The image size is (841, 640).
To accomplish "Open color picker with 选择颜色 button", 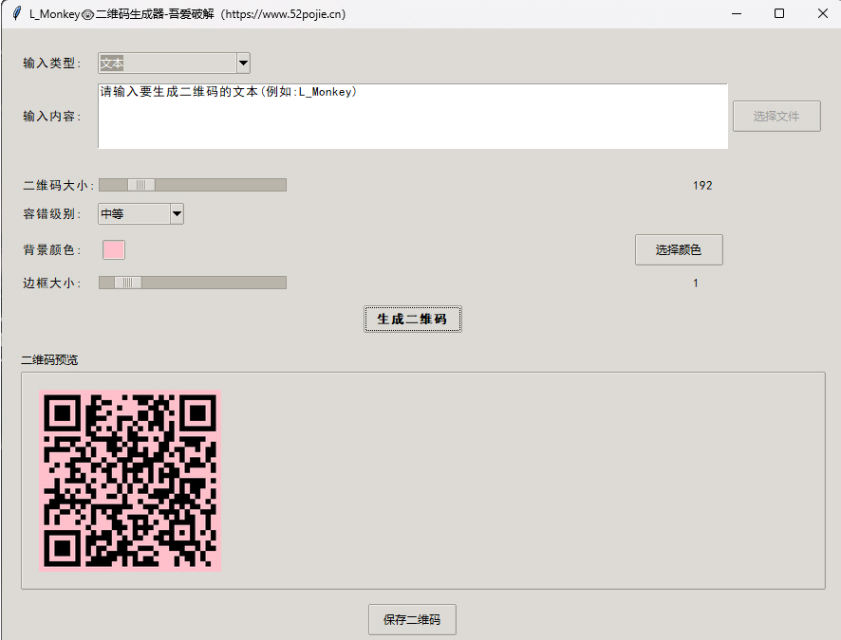I will click(679, 250).
